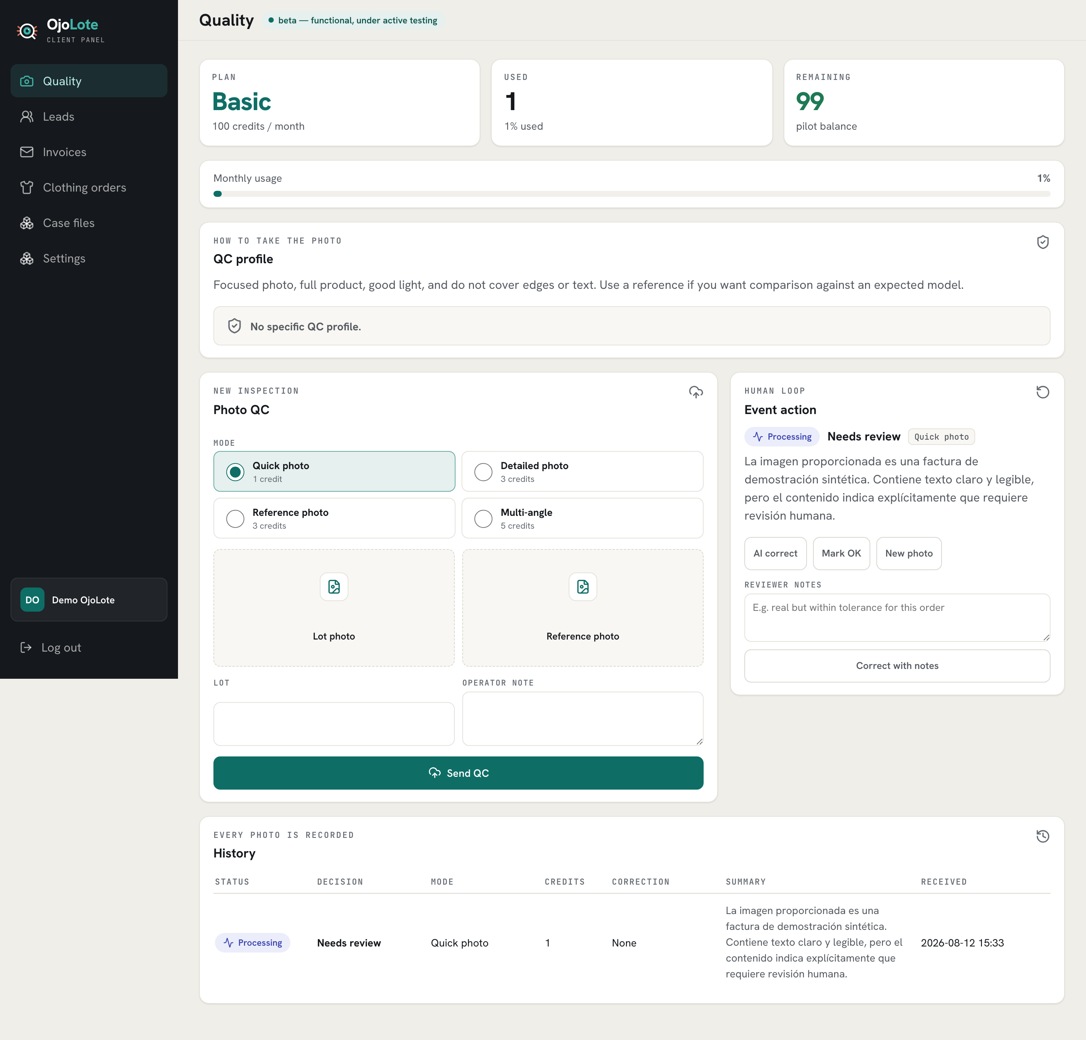Viewport: 1086px width, 1040px height.
Task: Click the DECISION column header in History
Action: point(340,882)
